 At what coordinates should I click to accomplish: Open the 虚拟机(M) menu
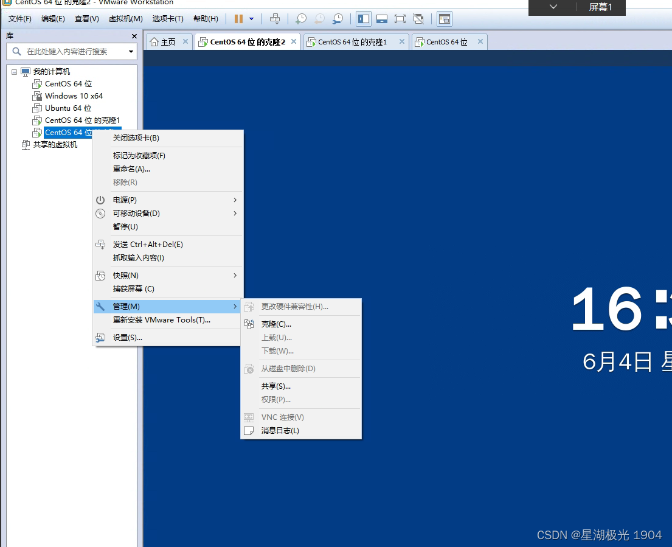pos(125,19)
